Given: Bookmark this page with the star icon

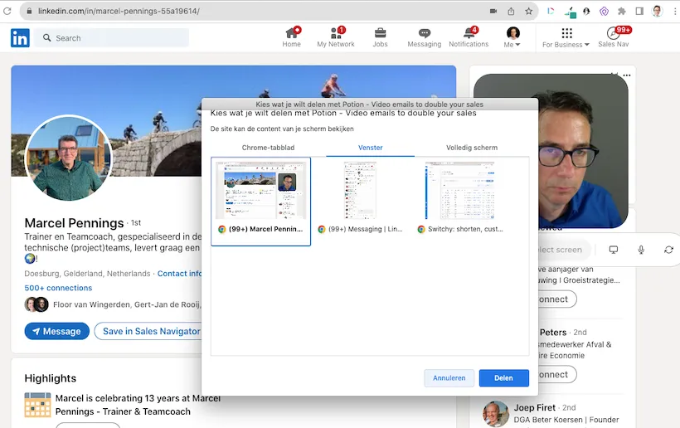Looking at the screenshot, I should pyautogui.click(x=528, y=12).
